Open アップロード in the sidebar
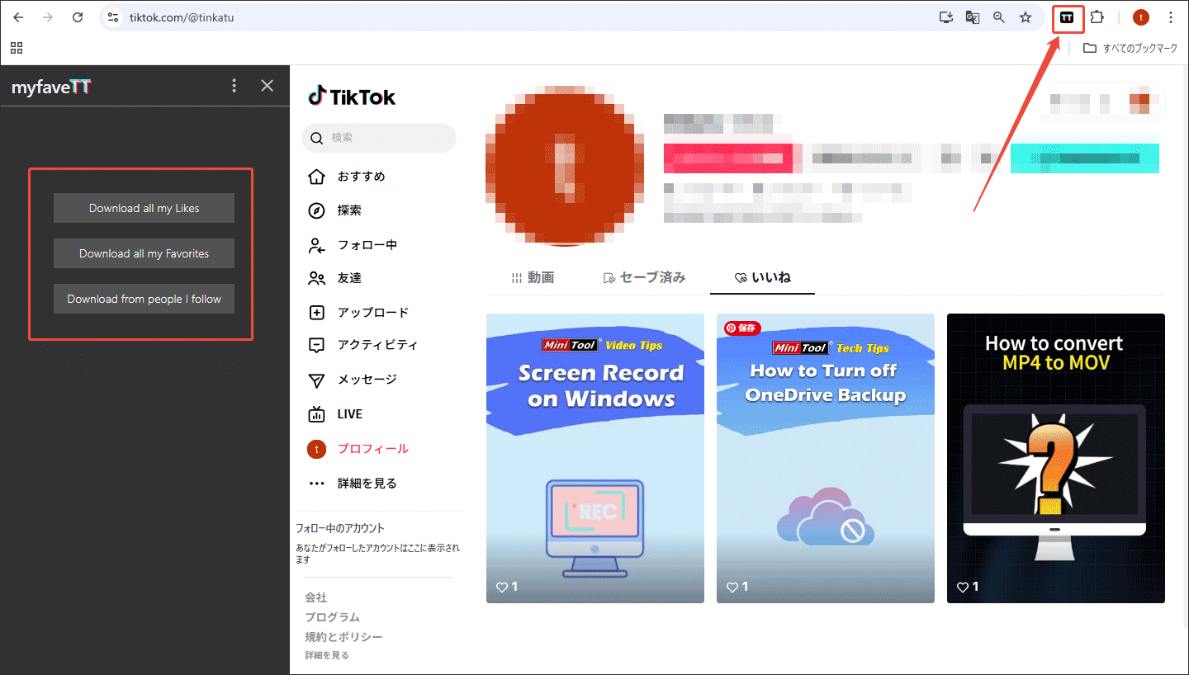This screenshot has height=675, width=1189. [358, 313]
